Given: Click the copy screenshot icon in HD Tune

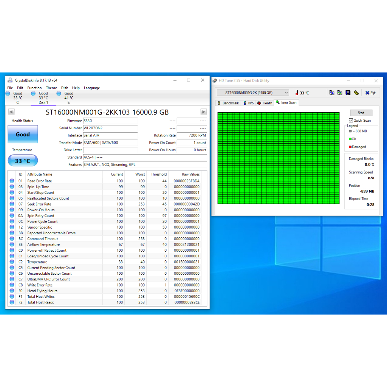Looking at the screenshot, I should tap(340, 93).
